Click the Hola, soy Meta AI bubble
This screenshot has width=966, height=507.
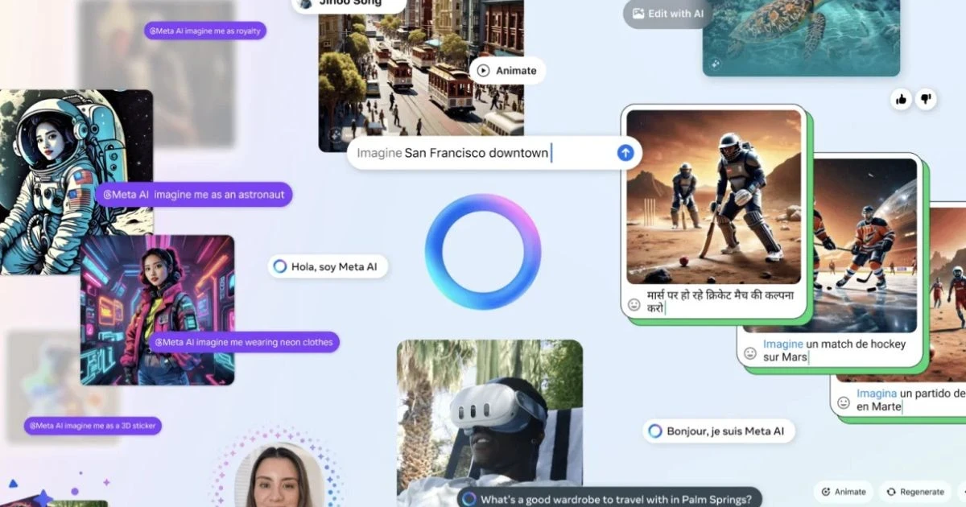(x=328, y=266)
